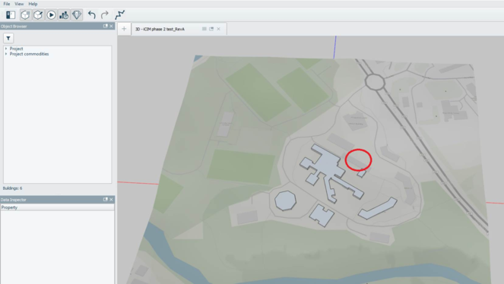Open the File menu
Viewport: 504px width, 284px height.
click(6, 4)
